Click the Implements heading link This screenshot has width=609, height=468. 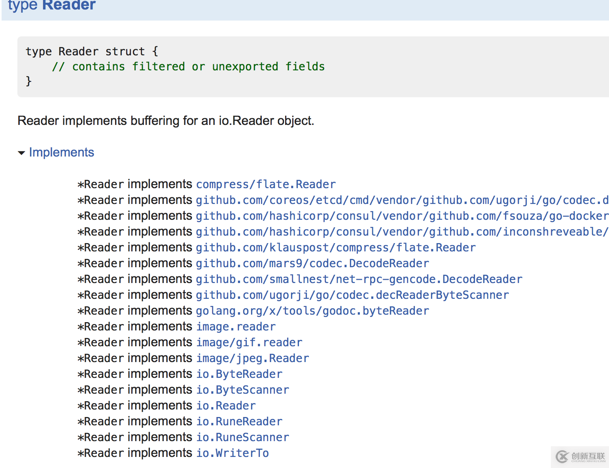point(61,153)
